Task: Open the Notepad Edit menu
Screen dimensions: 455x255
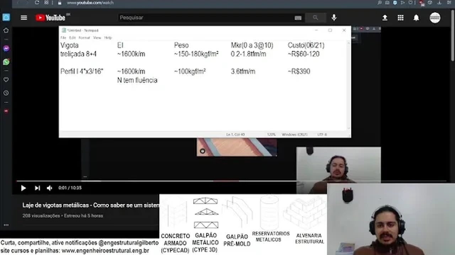Action: pyautogui.click(x=73, y=38)
